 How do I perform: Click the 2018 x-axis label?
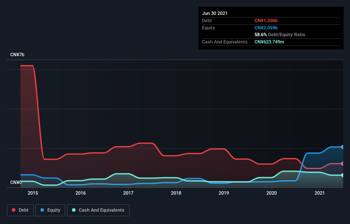tap(176, 193)
